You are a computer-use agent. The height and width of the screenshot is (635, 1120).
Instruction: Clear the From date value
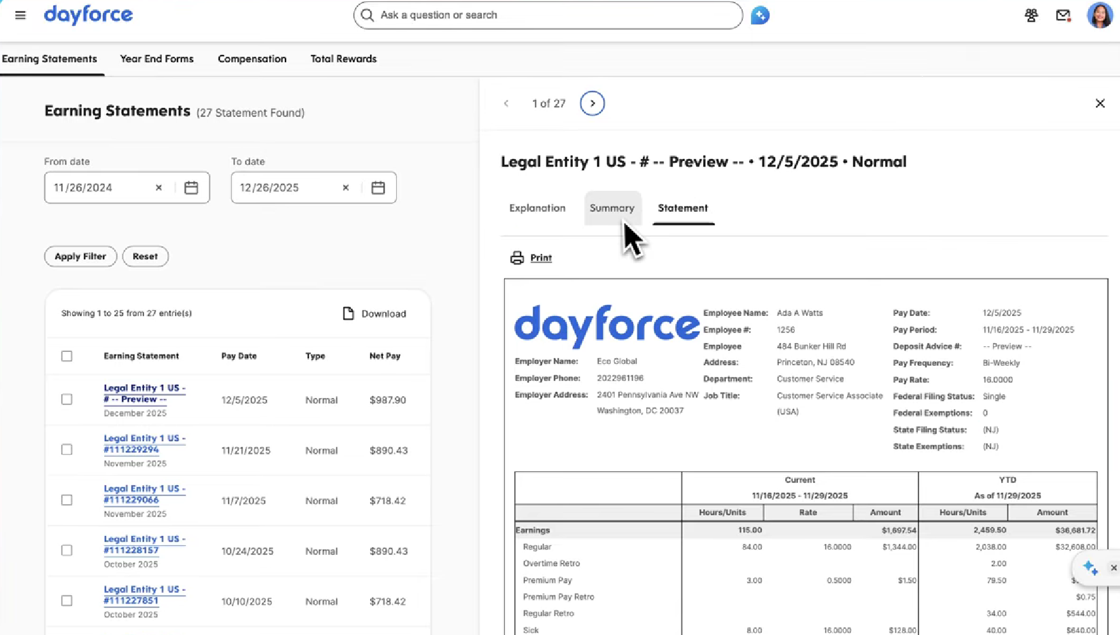click(159, 188)
